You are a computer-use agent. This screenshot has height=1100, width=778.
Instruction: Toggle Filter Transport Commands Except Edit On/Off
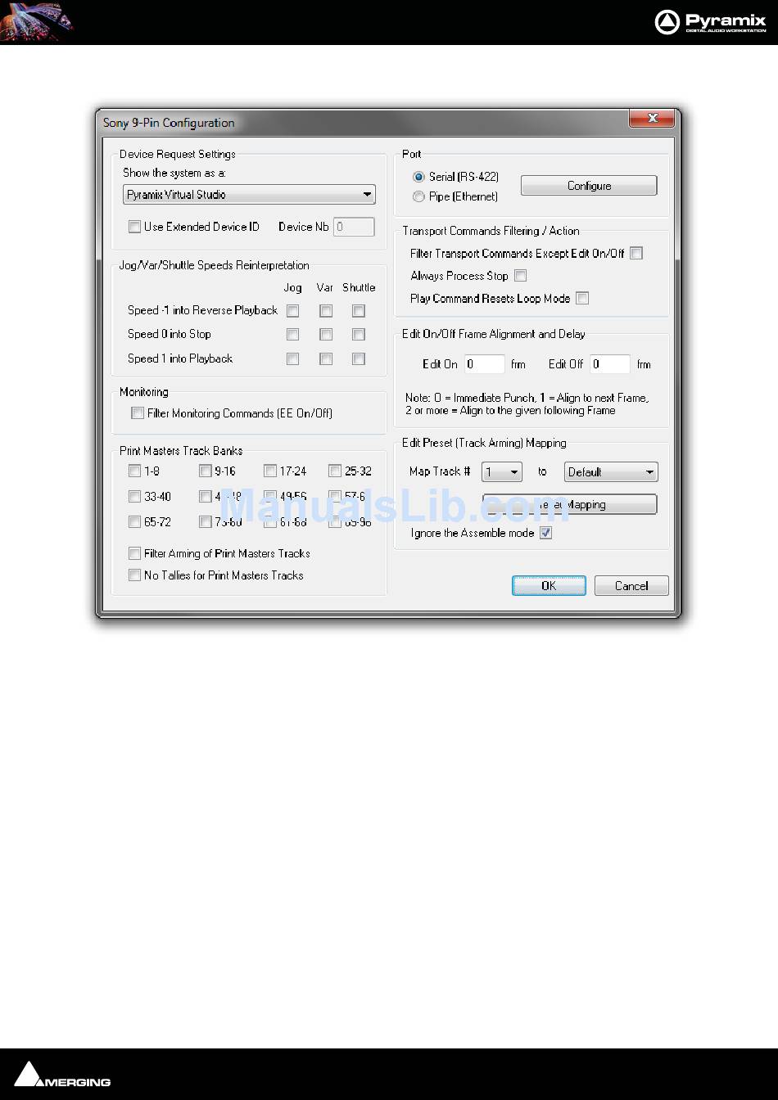(636, 254)
